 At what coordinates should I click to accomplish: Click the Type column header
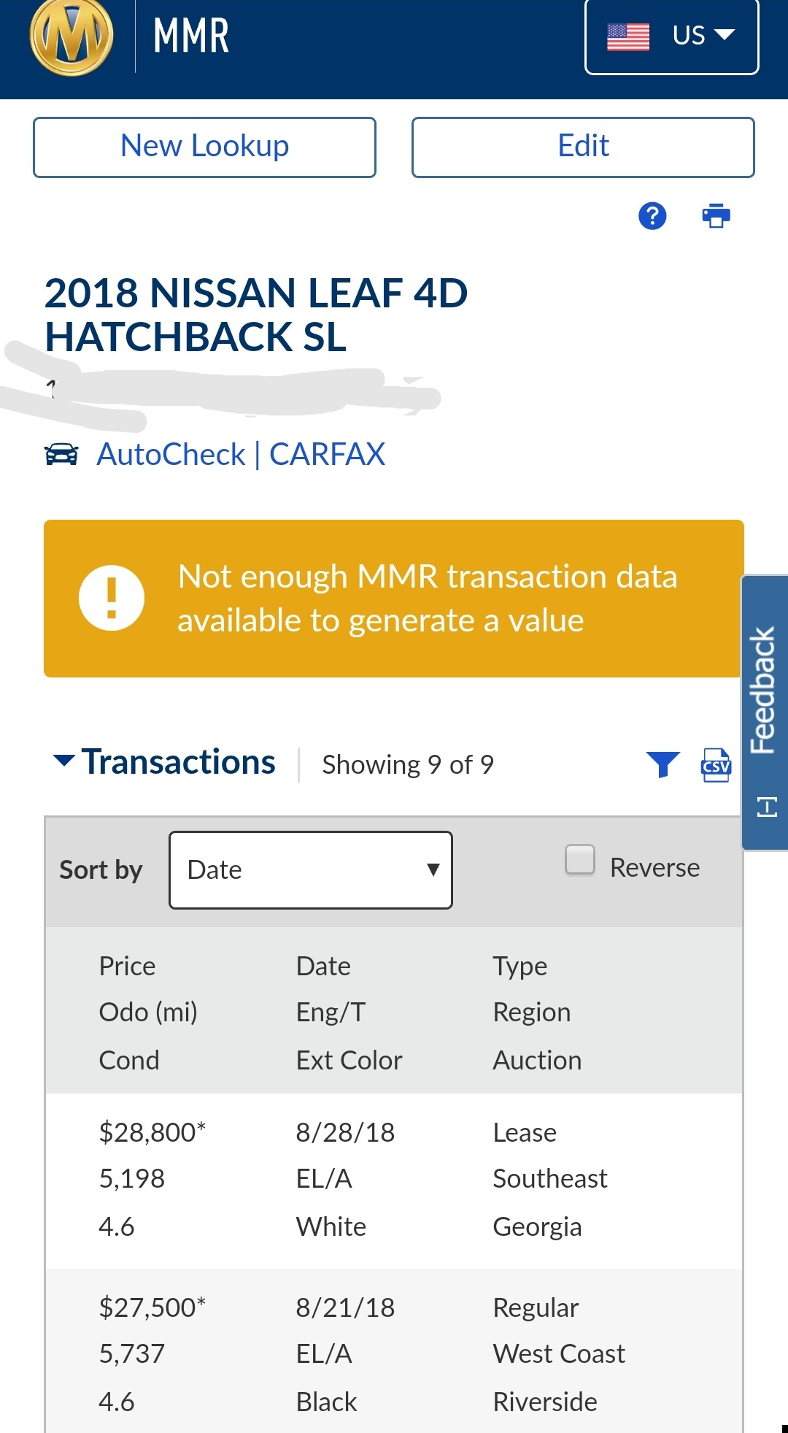click(x=520, y=967)
